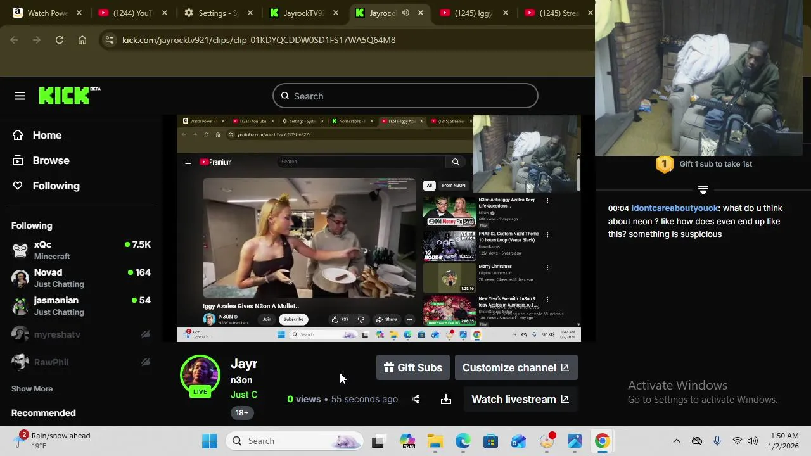Open Task View from taskbar
The height and width of the screenshot is (456, 811).
(378, 441)
